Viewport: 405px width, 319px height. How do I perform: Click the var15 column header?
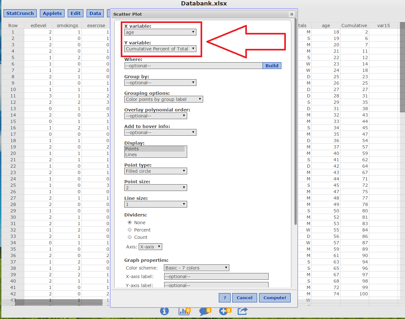point(383,26)
